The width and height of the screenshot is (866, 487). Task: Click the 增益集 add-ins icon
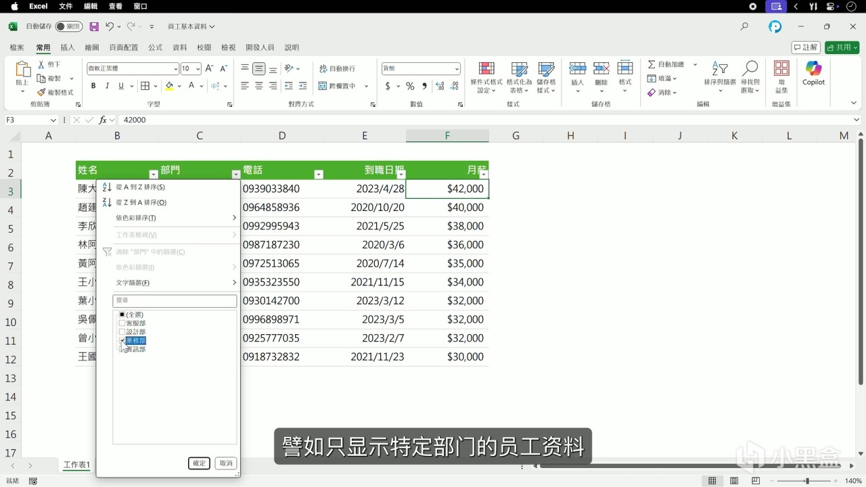[781, 77]
